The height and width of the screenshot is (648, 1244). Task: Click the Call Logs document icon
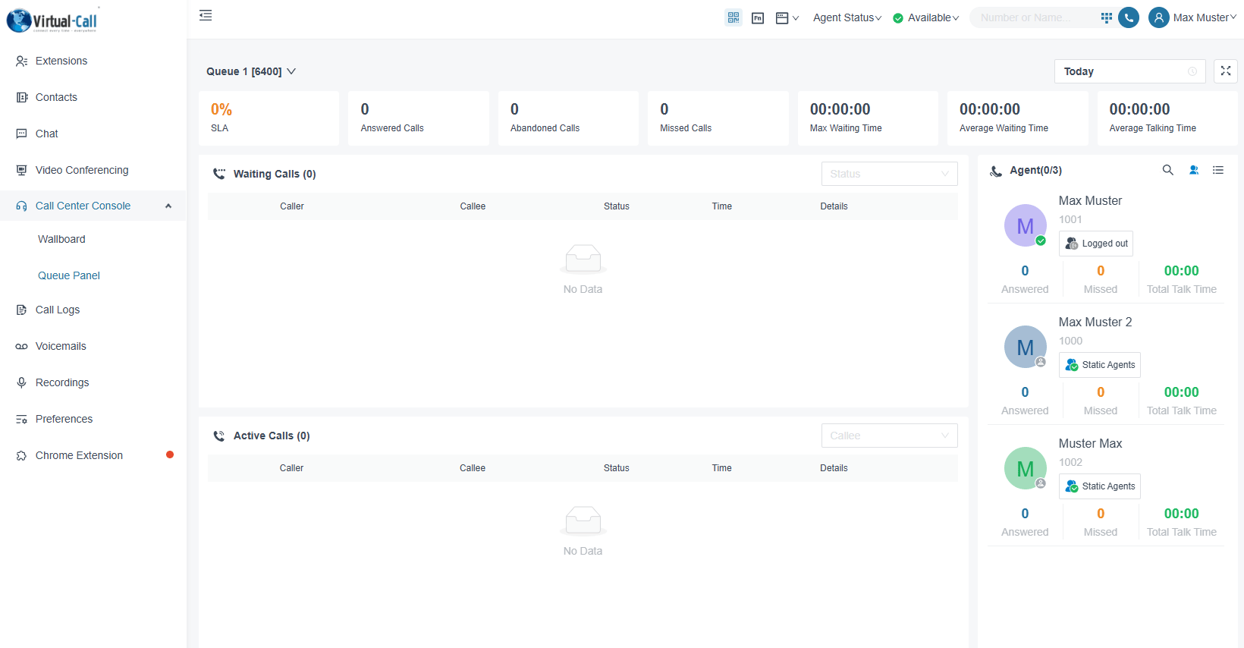pos(21,310)
